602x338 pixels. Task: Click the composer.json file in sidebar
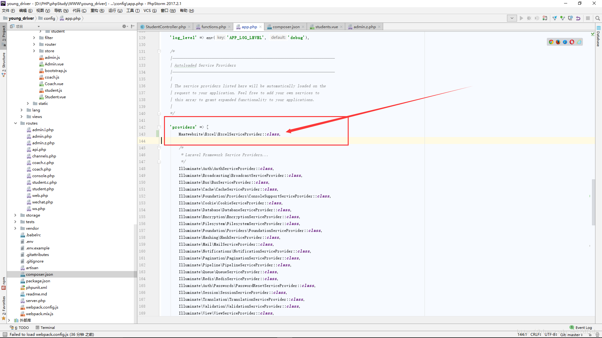[x=39, y=274]
